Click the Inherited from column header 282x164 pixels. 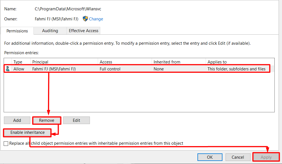167,62
